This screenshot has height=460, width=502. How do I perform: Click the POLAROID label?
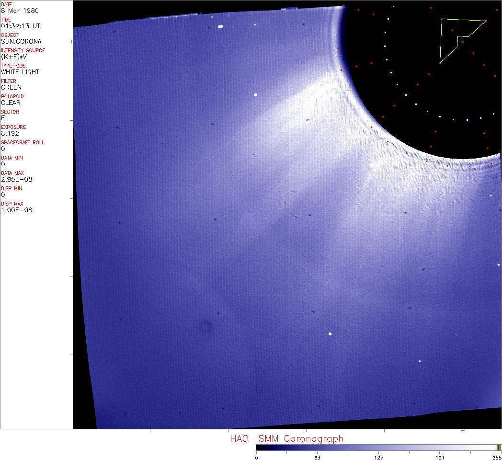point(12,96)
